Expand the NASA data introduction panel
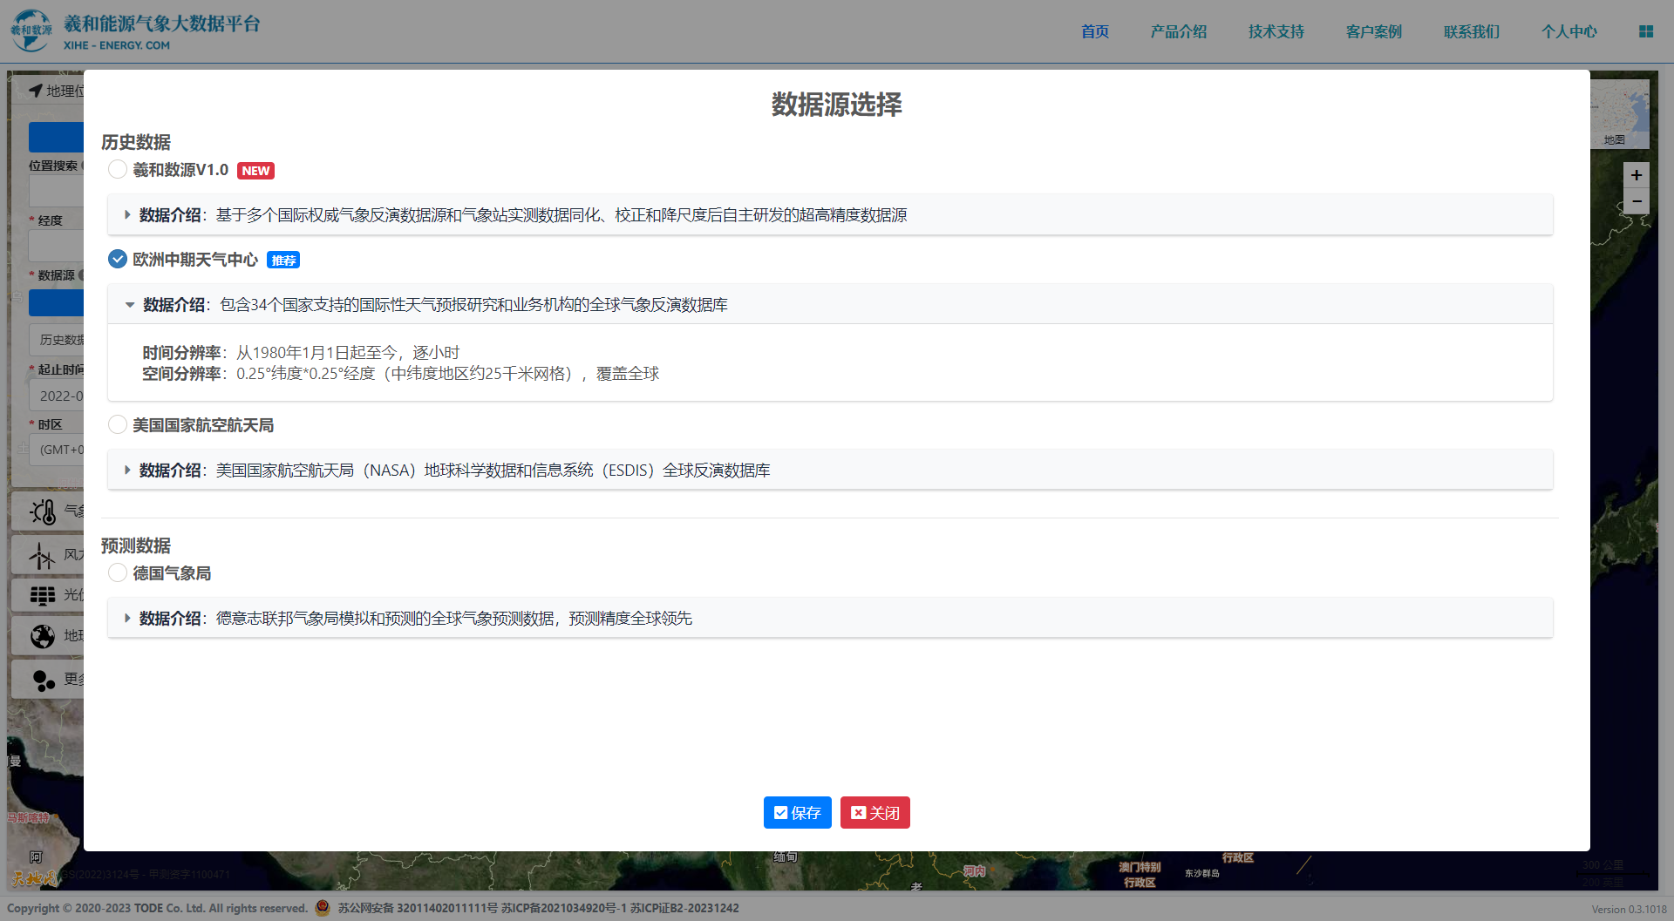Viewport: 1674px width, 921px height. (x=127, y=471)
